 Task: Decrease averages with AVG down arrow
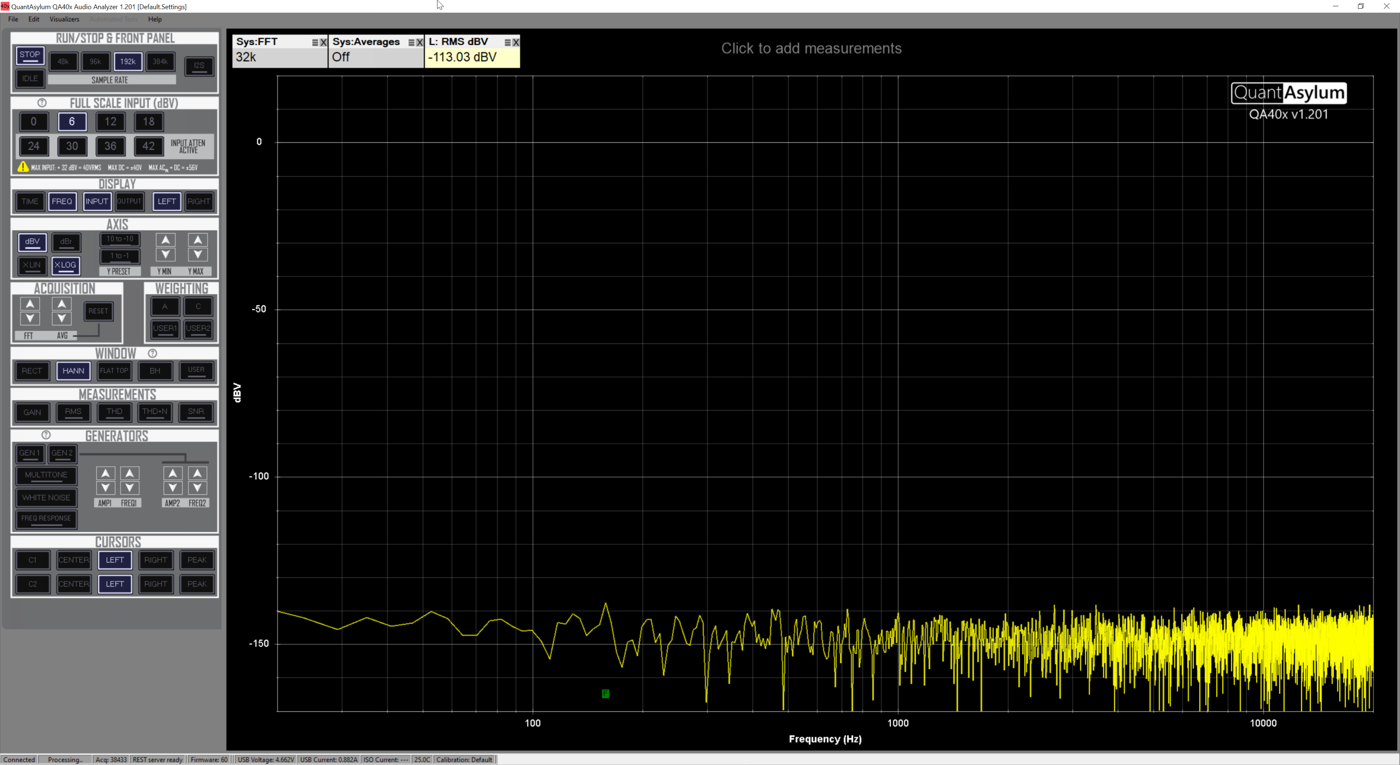tap(62, 318)
